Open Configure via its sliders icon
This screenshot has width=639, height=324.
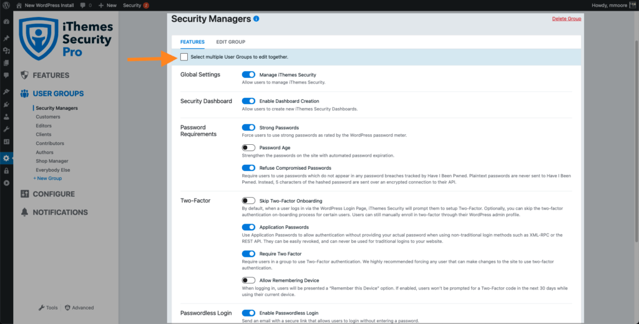(x=24, y=194)
